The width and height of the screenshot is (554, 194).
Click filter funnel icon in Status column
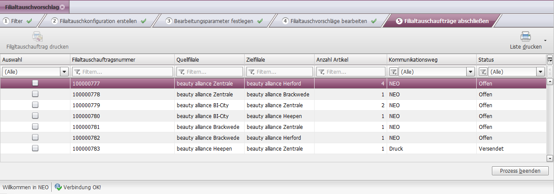(x=483, y=72)
